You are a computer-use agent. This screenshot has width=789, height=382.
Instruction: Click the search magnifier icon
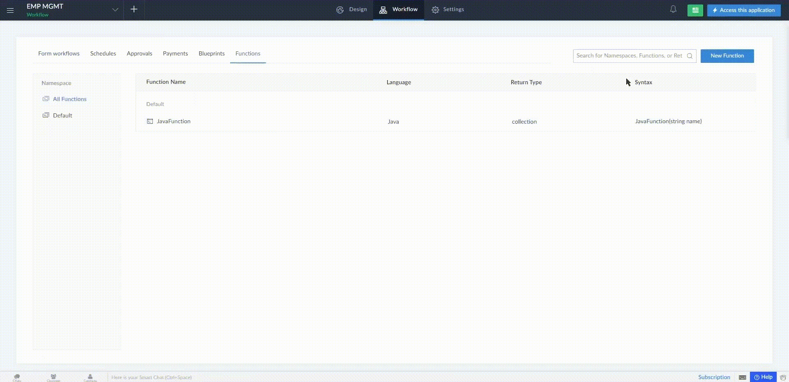[690, 56]
